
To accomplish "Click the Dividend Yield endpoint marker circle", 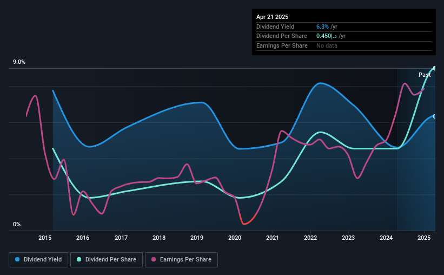I will pos(435,116).
